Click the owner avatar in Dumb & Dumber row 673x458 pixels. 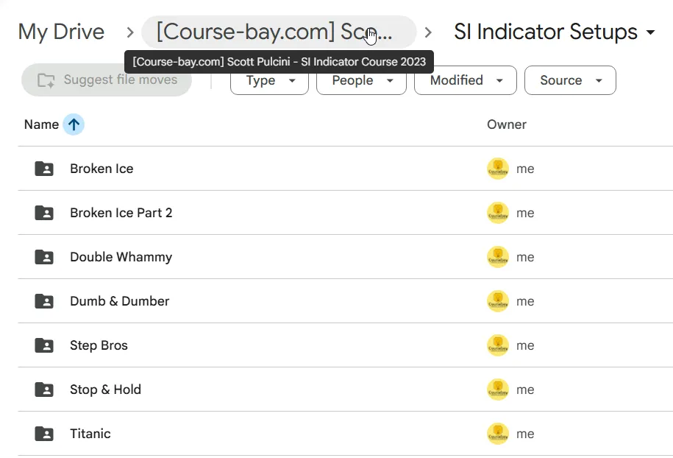click(x=498, y=301)
